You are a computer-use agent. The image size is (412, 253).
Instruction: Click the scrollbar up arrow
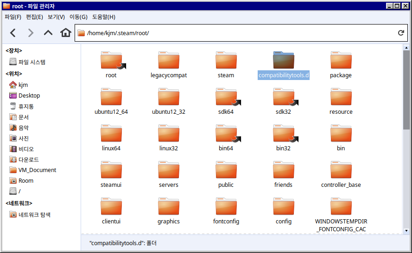point(406,48)
